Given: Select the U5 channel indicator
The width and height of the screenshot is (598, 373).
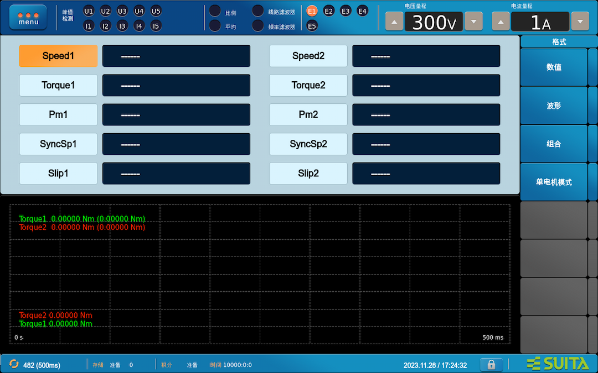Looking at the screenshot, I should click(x=156, y=11).
